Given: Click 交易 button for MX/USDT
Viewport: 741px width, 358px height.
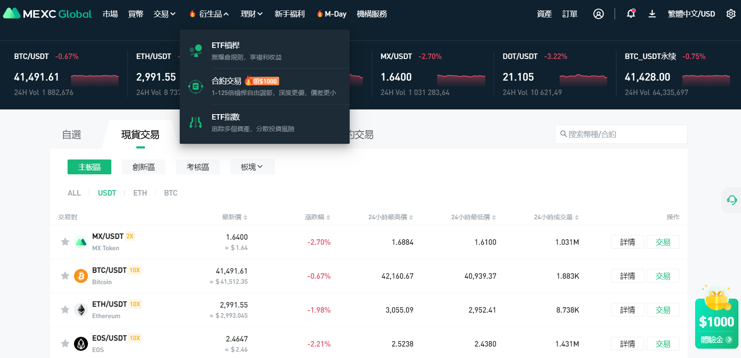Looking at the screenshot, I should (x=663, y=242).
